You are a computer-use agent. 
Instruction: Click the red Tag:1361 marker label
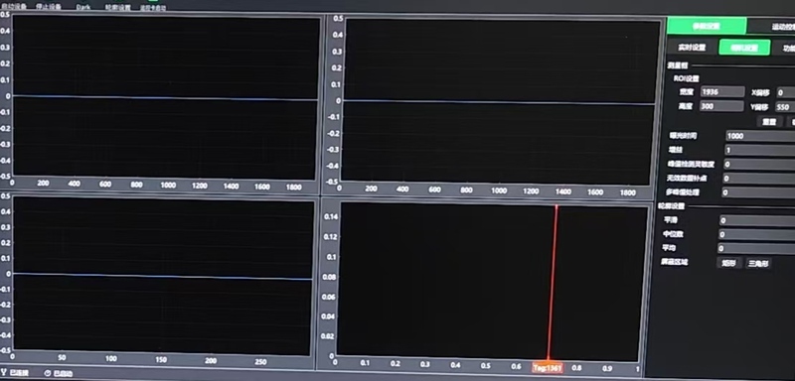(x=548, y=368)
